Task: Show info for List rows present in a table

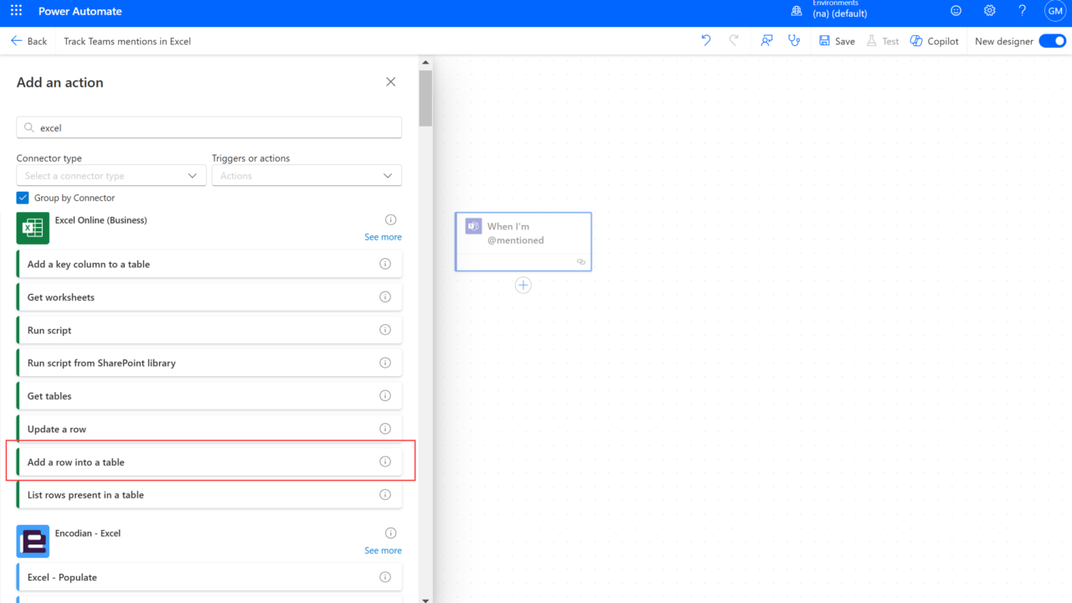Action: point(385,494)
